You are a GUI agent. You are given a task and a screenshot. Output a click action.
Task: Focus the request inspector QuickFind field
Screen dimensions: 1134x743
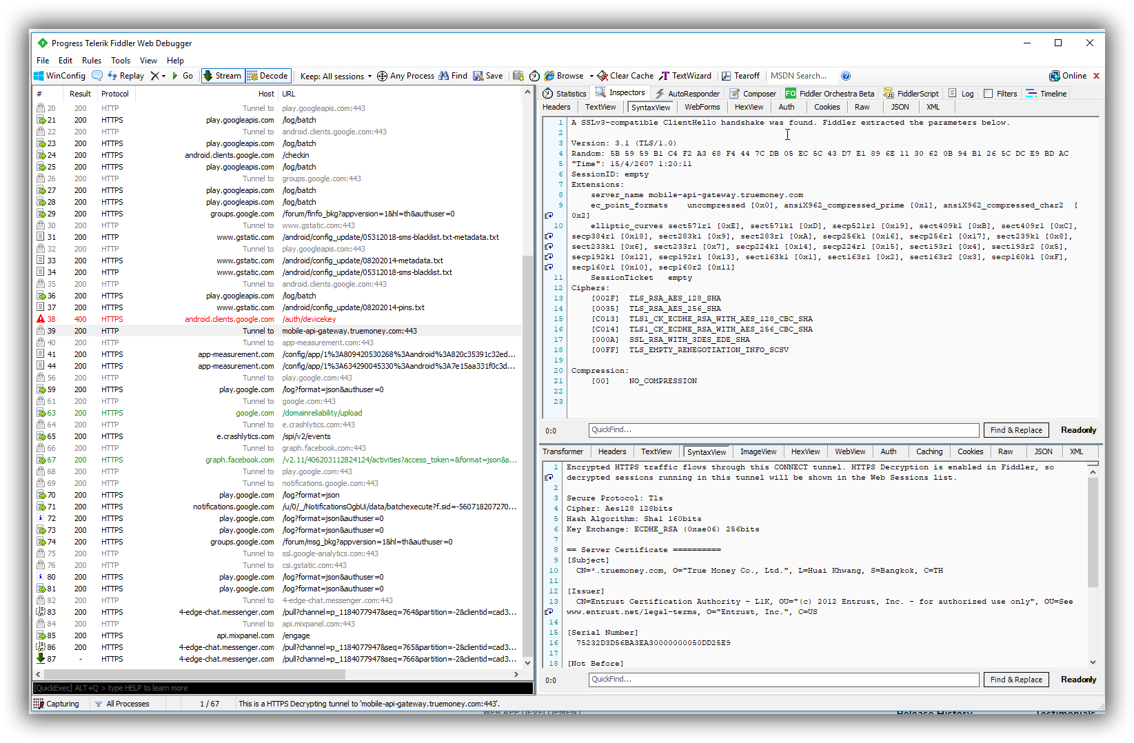coord(784,430)
